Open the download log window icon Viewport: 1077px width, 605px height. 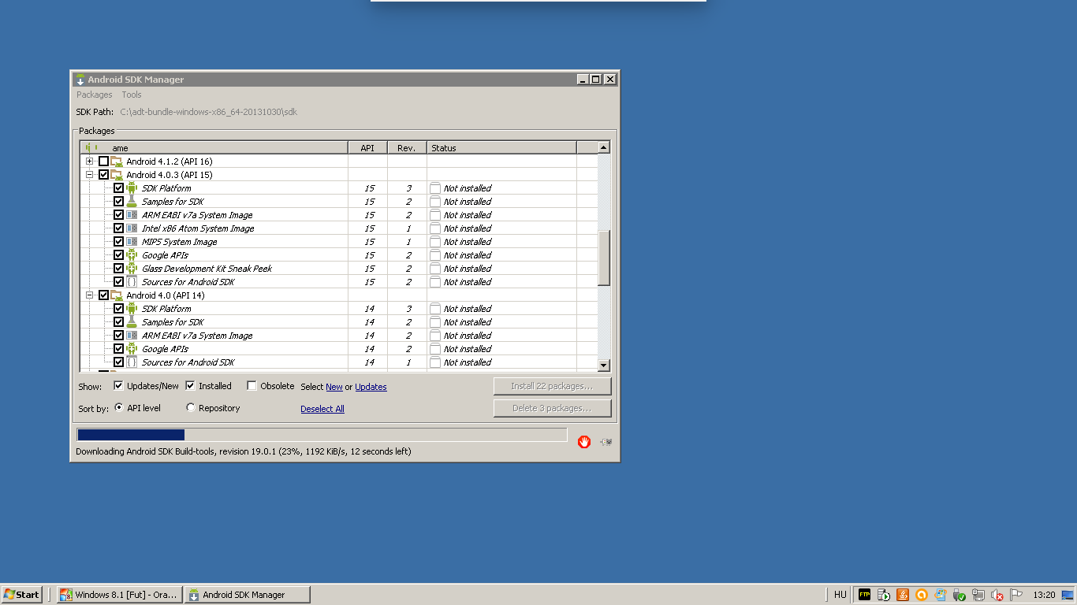point(606,442)
